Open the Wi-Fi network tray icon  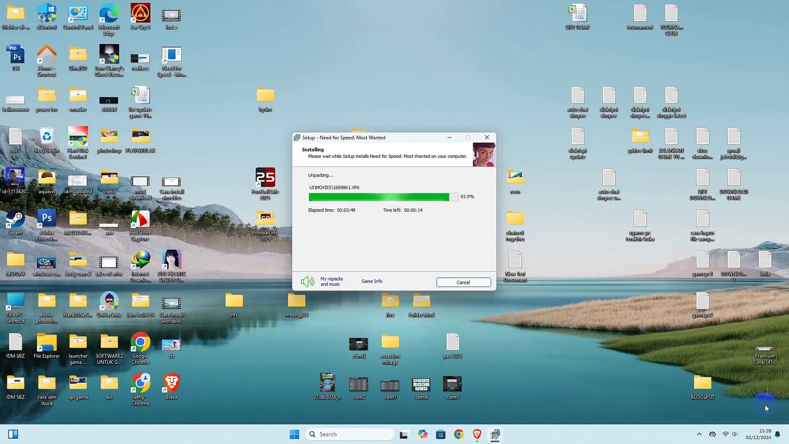coord(726,434)
